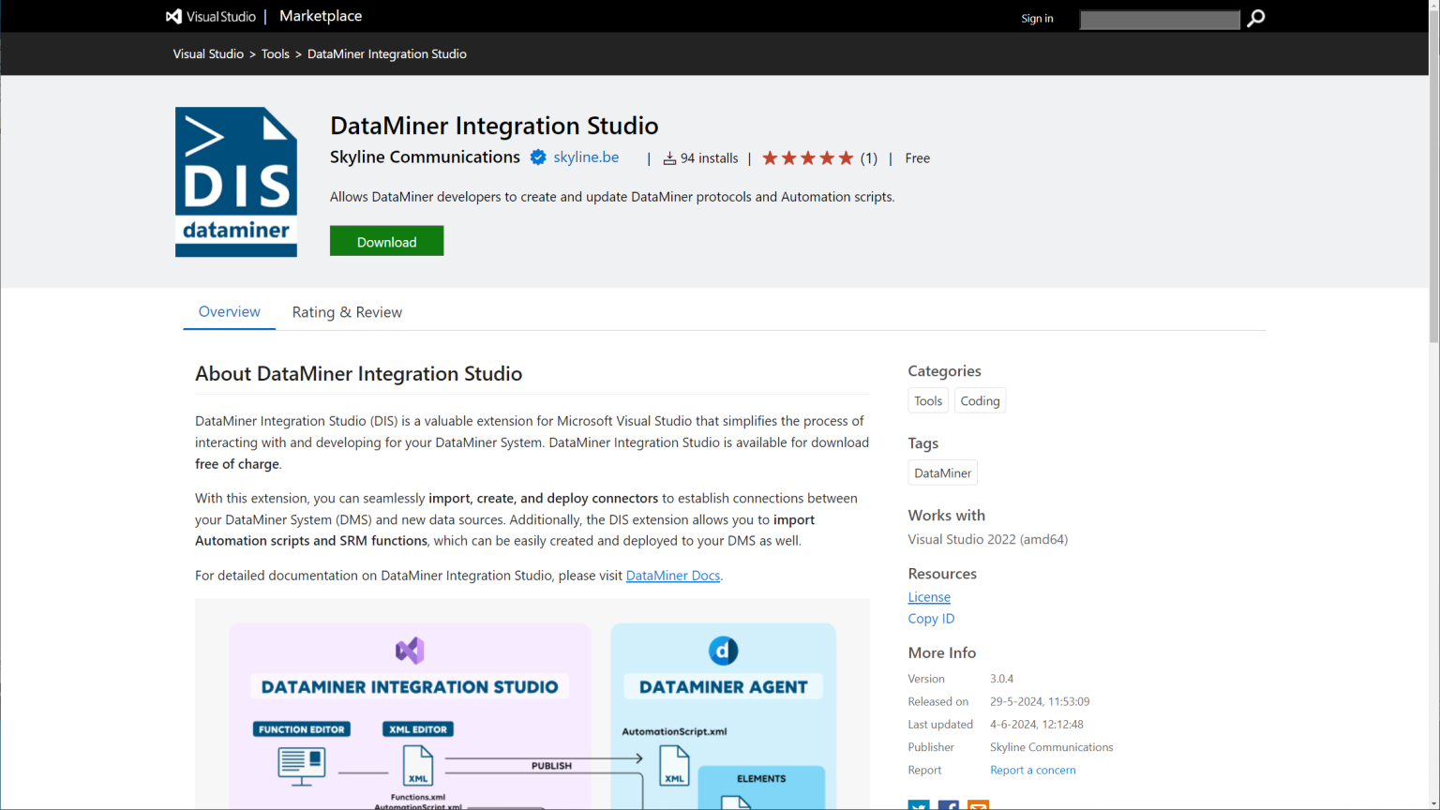The width and height of the screenshot is (1440, 810).
Task: Share the extension on Twitter
Action: [x=919, y=806]
